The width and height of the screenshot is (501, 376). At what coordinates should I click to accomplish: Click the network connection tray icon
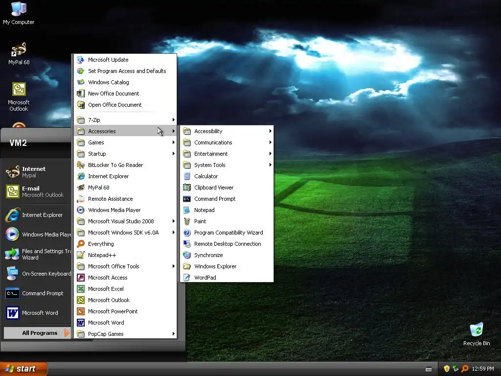[x=455, y=369]
